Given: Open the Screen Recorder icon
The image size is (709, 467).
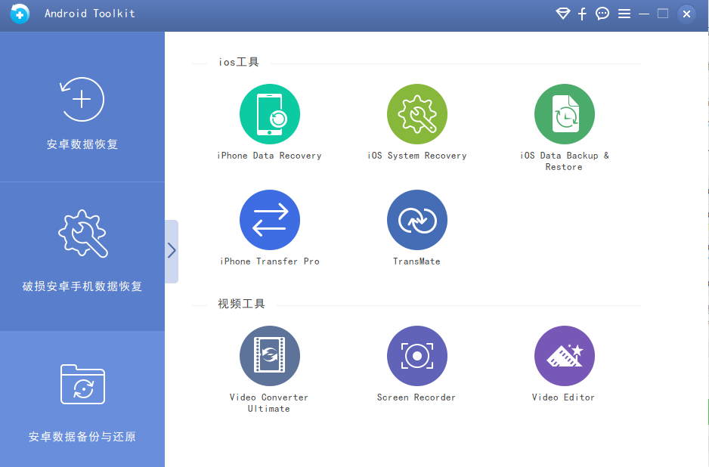Looking at the screenshot, I should [416, 356].
